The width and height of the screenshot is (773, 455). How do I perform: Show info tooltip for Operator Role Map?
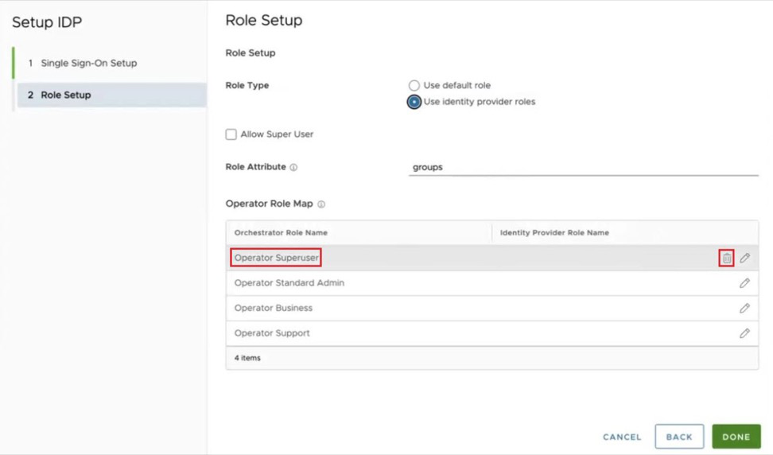(321, 204)
